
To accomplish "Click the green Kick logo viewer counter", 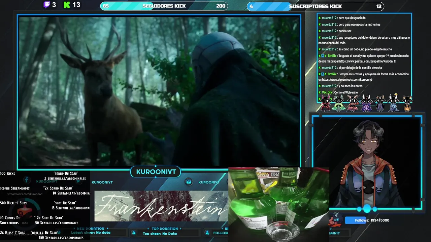I will click(x=72, y=5).
